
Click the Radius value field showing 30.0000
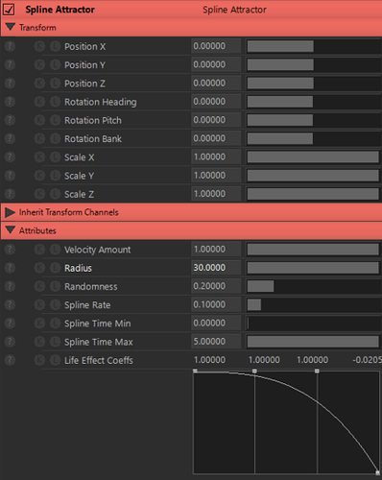(x=216, y=268)
